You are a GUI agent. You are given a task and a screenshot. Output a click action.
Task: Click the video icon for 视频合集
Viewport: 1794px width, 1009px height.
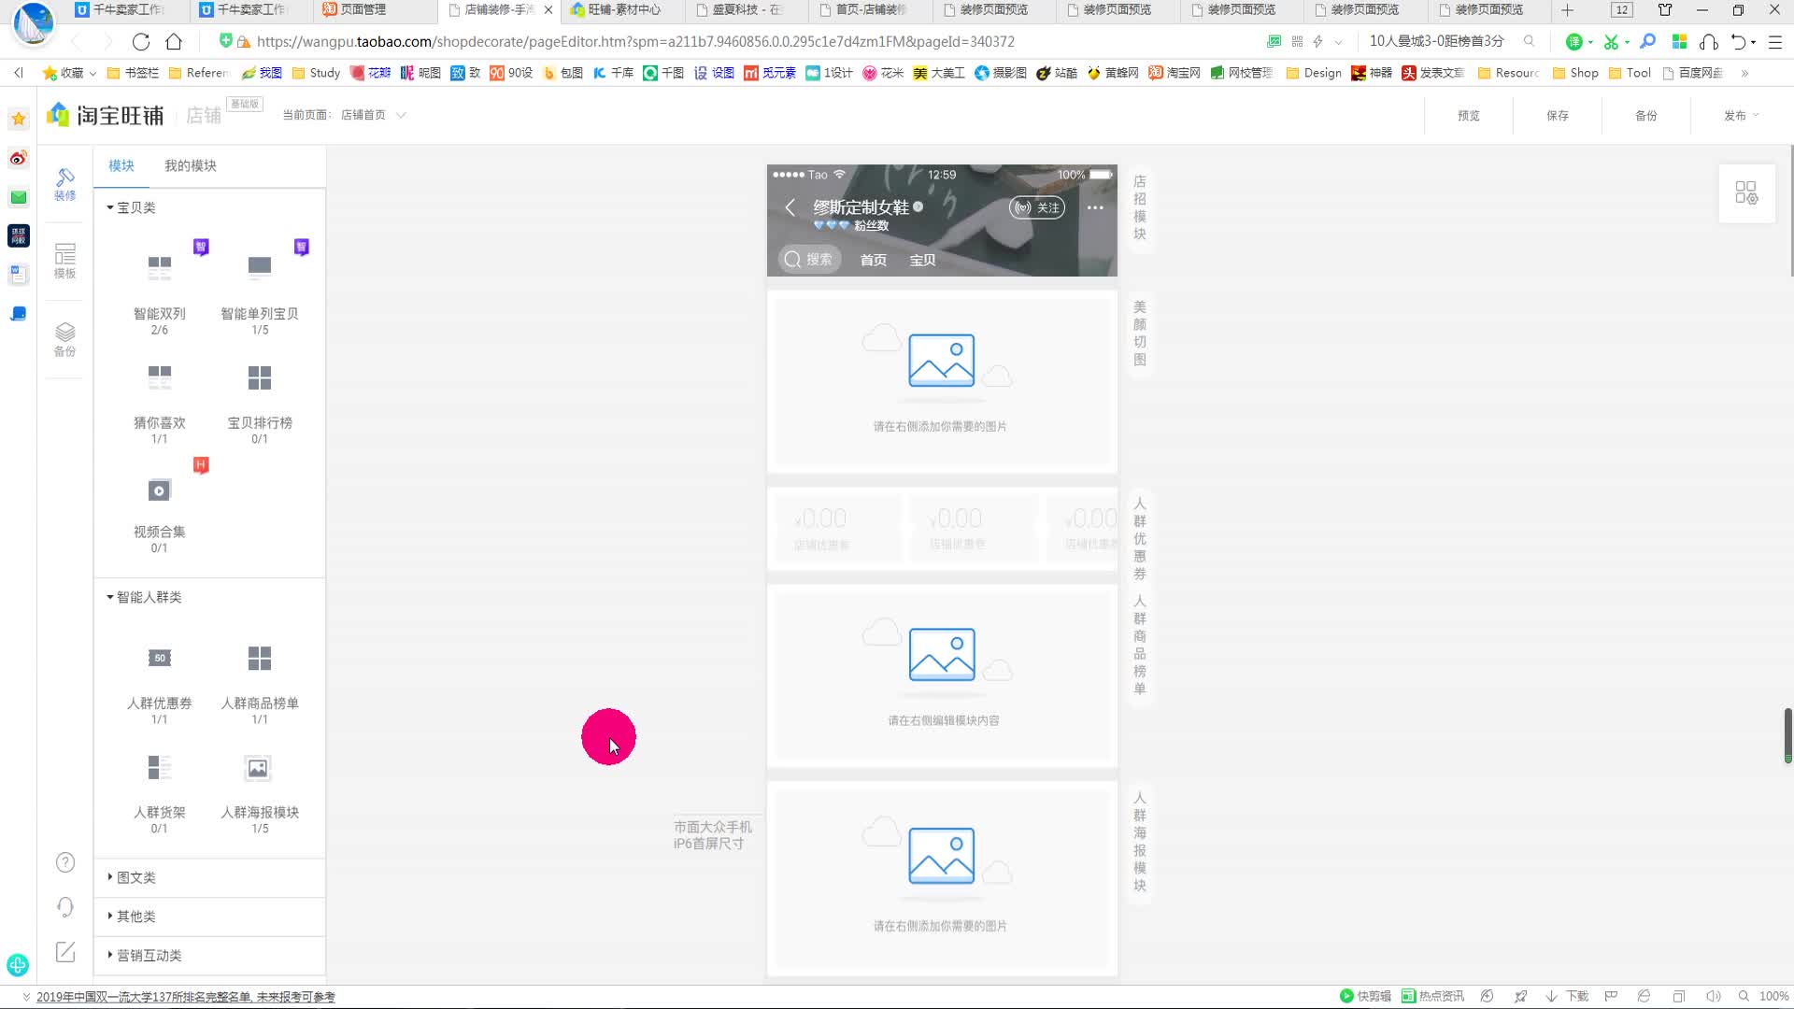(x=159, y=490)
